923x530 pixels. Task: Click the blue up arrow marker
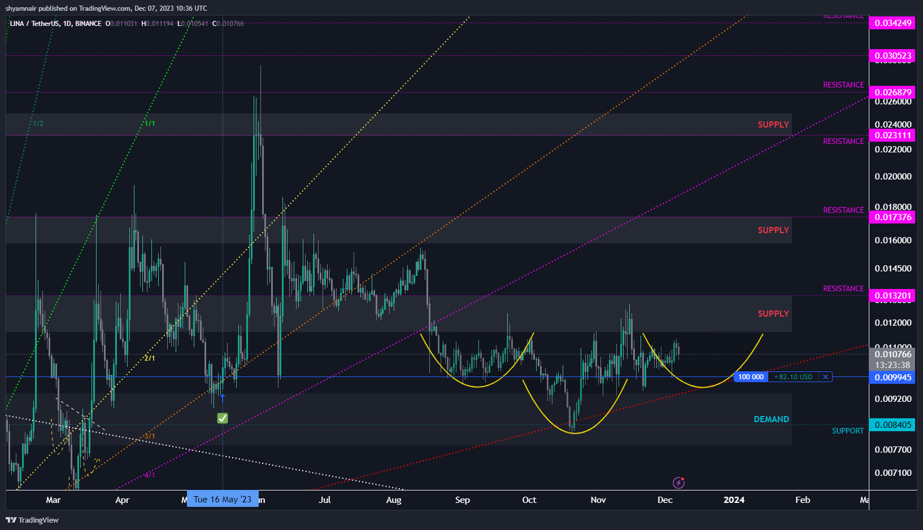tap(223, 398)
